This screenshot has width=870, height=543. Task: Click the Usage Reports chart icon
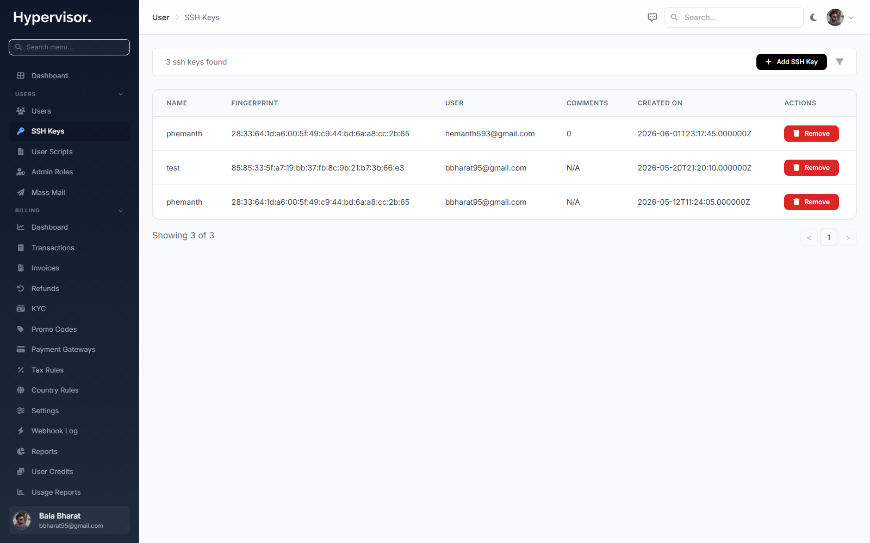[x=21, y=492]
